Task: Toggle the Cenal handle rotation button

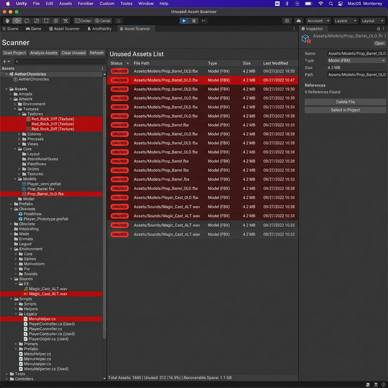Action: pyautogui.click(x=102, y=21)
